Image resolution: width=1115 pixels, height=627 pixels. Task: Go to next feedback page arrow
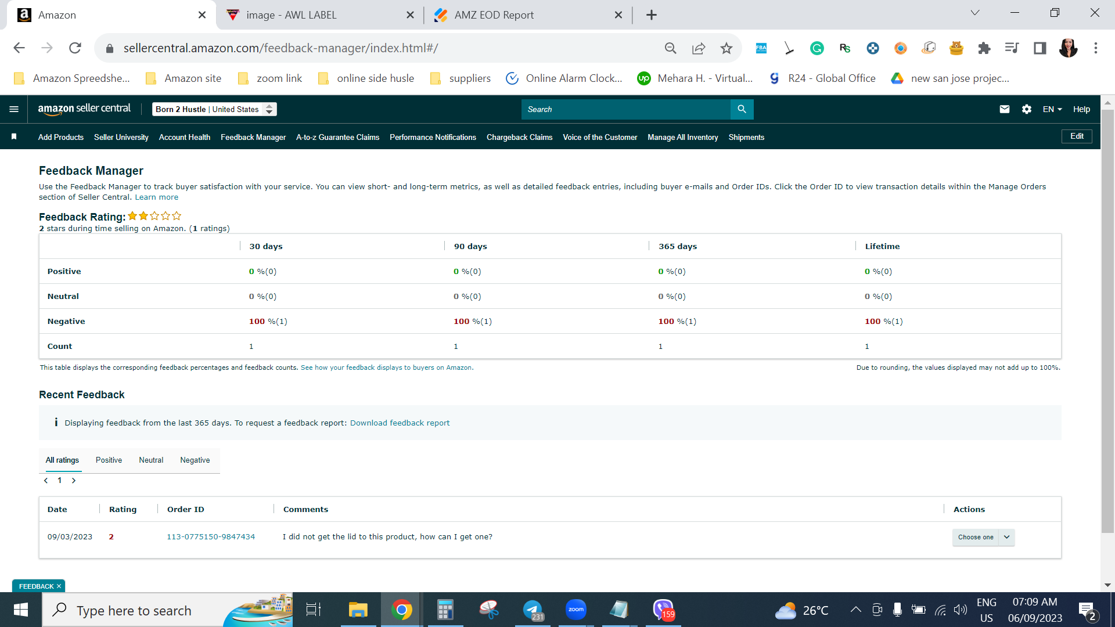[x=74, y=481]
